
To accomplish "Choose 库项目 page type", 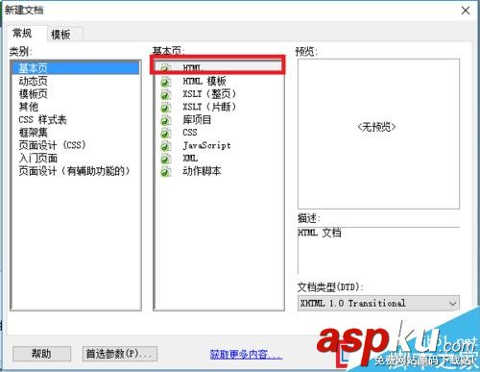I will point(197,120).
